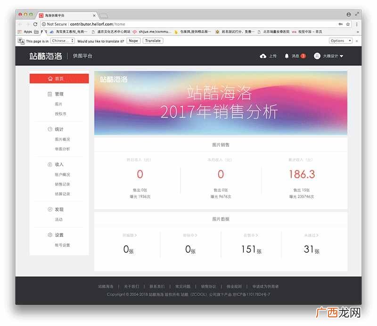377x326 pixels.
Task: Click the red unread message count badge
Action: 303,56
